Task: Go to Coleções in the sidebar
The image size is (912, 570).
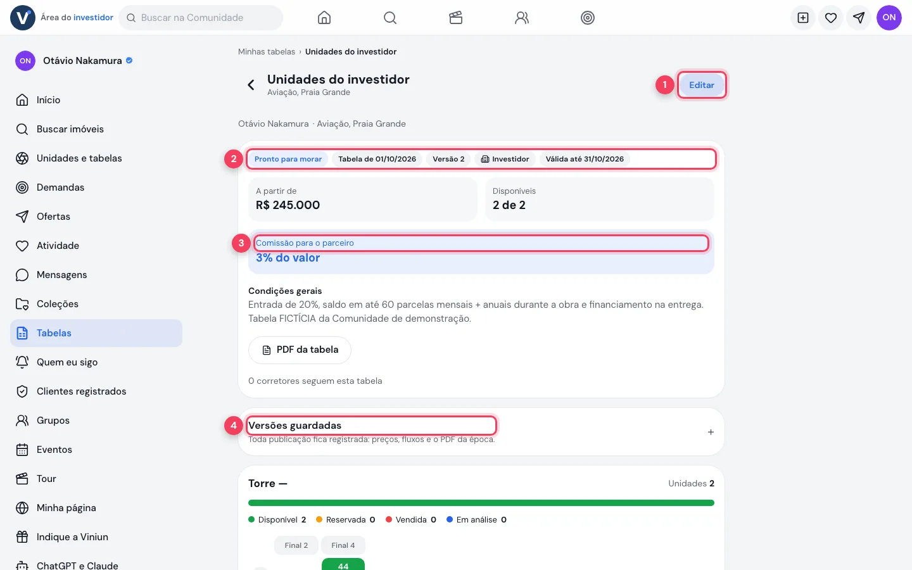Action: 96,304
